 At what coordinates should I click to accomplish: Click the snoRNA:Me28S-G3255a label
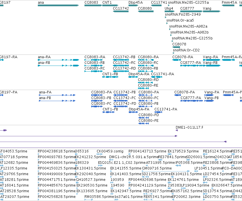tap(189, 3)
